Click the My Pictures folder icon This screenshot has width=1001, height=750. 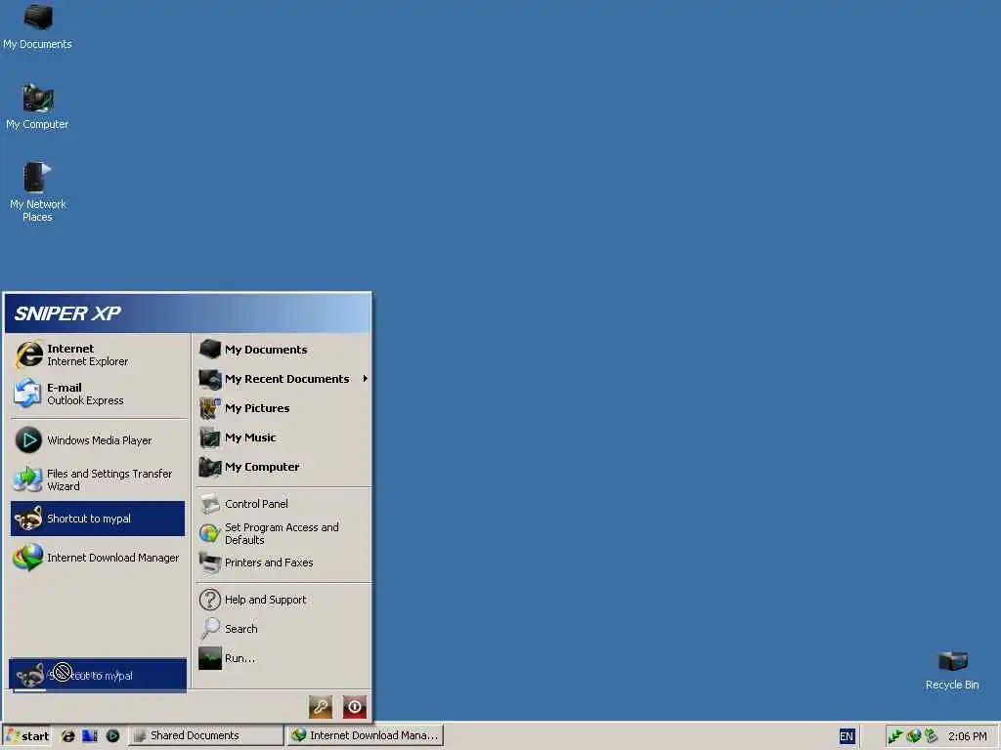(210, 408)
